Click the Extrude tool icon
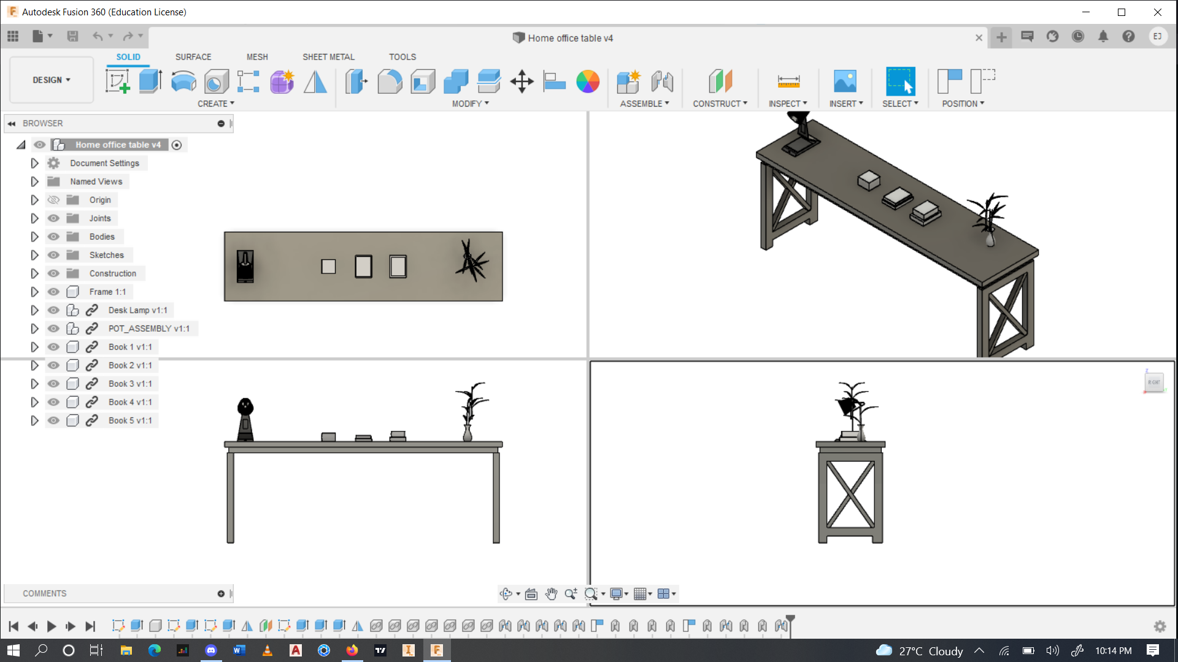Image resolution: width=1178 pixels, height=662 pixels. (x=150, y=81)
